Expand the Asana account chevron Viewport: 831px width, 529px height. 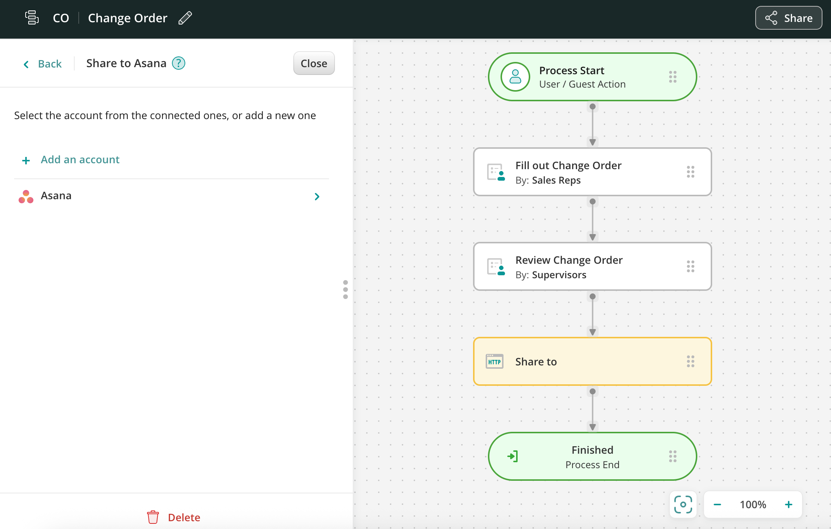click(x=317, y=197)
